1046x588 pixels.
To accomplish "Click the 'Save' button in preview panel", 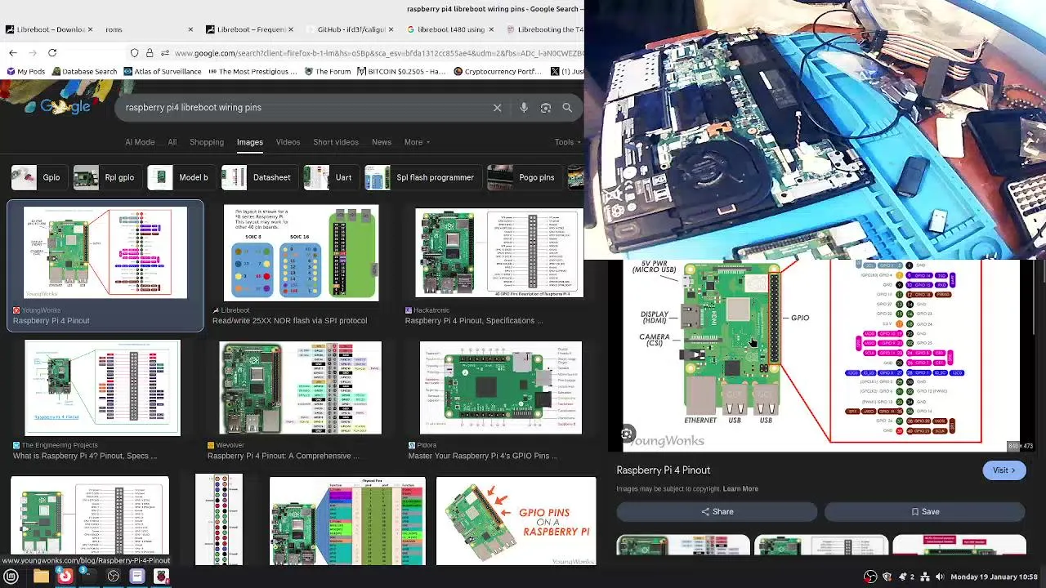I will tap(924, 512).
